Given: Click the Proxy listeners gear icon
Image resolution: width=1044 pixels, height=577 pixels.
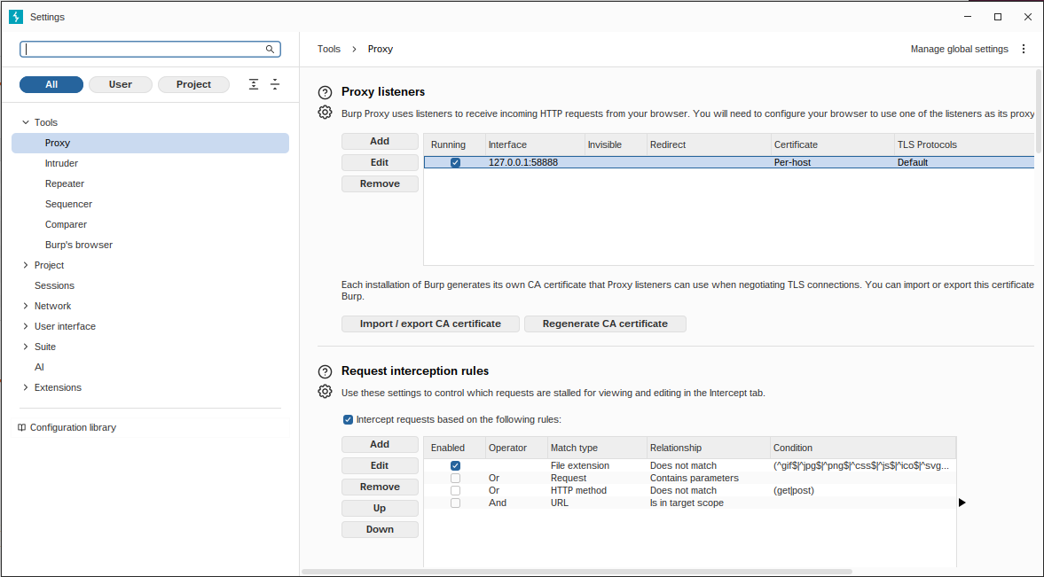Looking at the screenshot, I should coord(325,113).
